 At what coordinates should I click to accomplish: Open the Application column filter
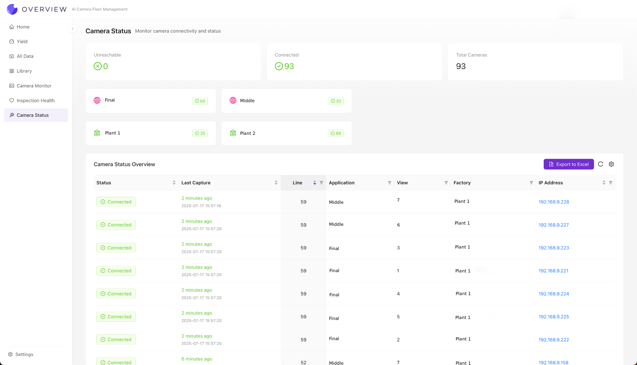pos(389,183)
